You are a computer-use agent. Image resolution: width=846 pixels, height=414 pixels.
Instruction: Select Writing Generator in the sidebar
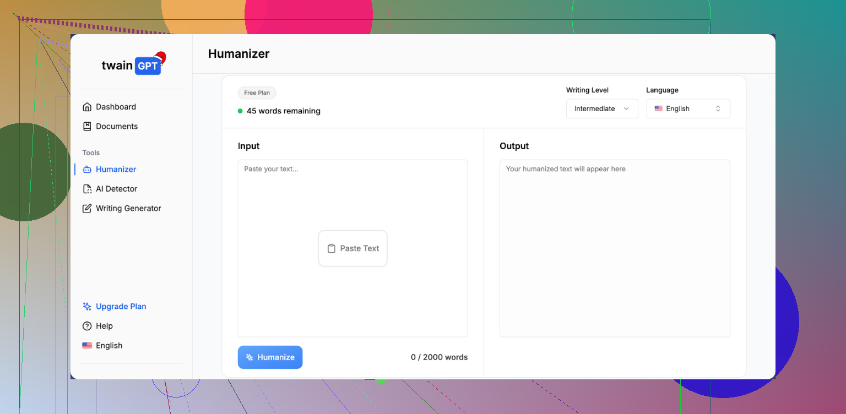click(128, 209)
